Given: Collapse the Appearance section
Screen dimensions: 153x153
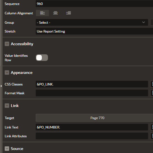Looking at the screenshot, I should coord(7,73).
